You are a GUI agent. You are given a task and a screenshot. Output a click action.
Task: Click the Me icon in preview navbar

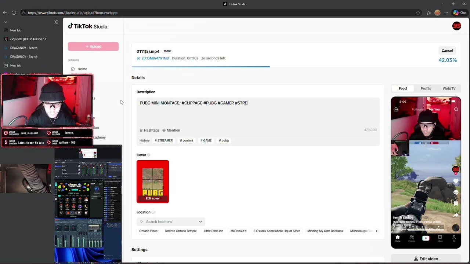[x=454, y=238]
